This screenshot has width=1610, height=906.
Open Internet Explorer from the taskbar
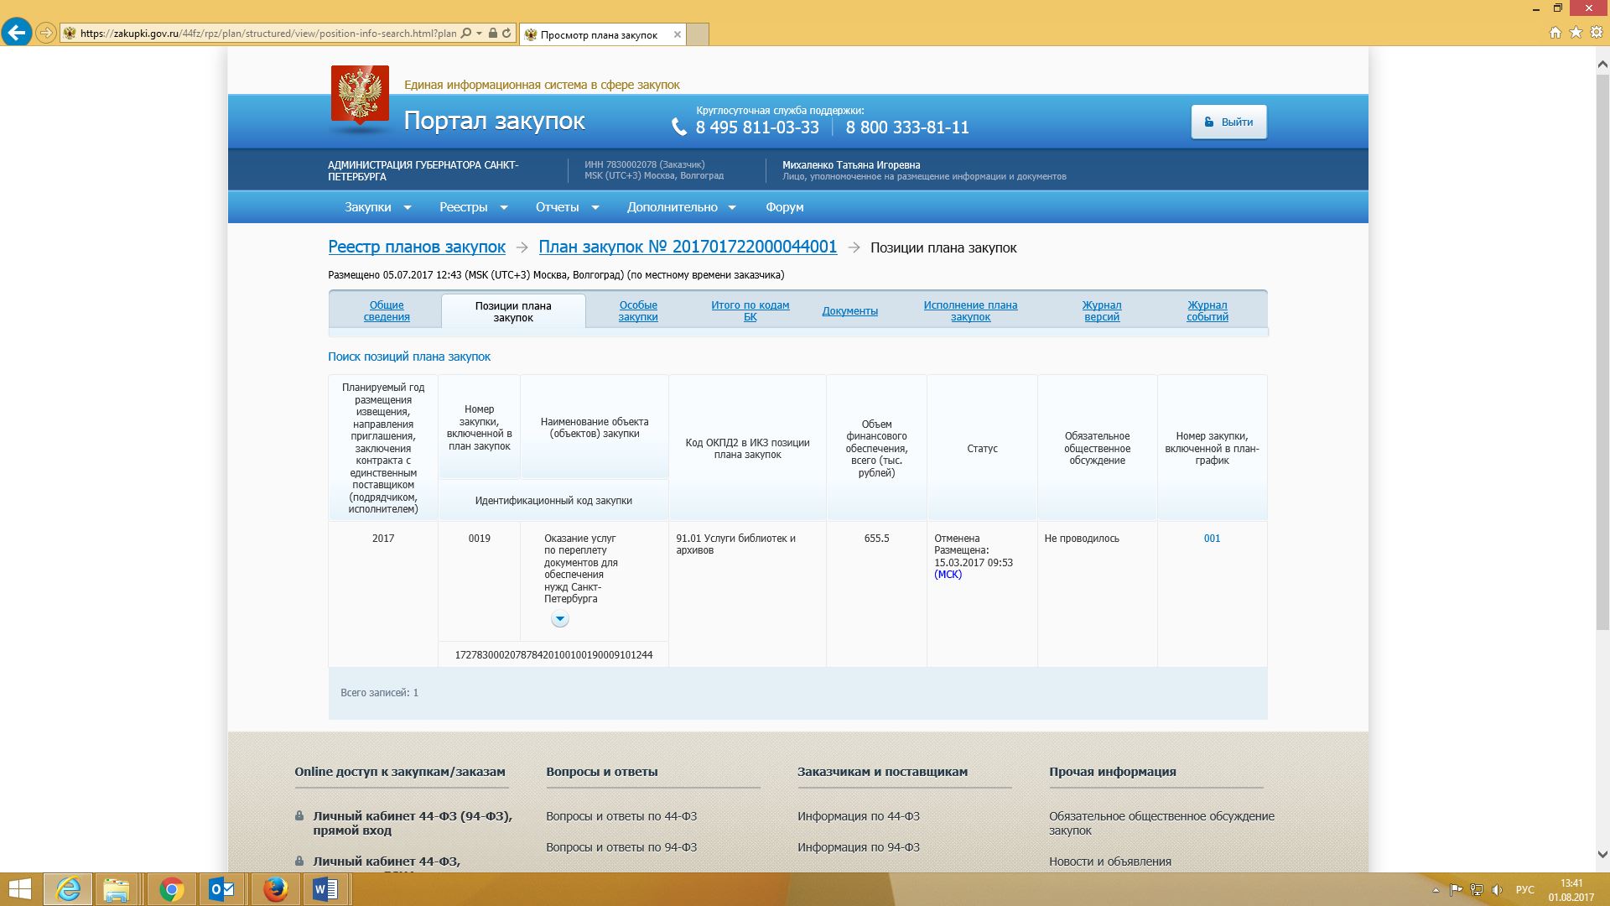pos(68,889)
